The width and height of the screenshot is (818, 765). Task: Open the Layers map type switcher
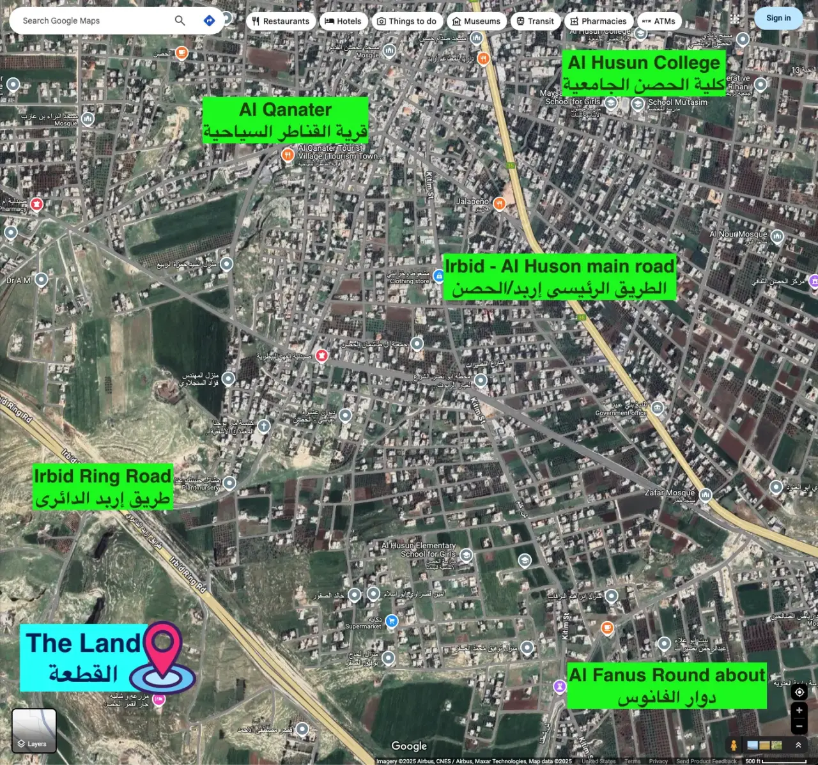click(34, 730)
